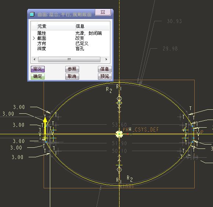Image resolution: width=213 pixels, height=207 pixels.
Task: Click the coordinate system origin marker
Action: click(119, 134)
